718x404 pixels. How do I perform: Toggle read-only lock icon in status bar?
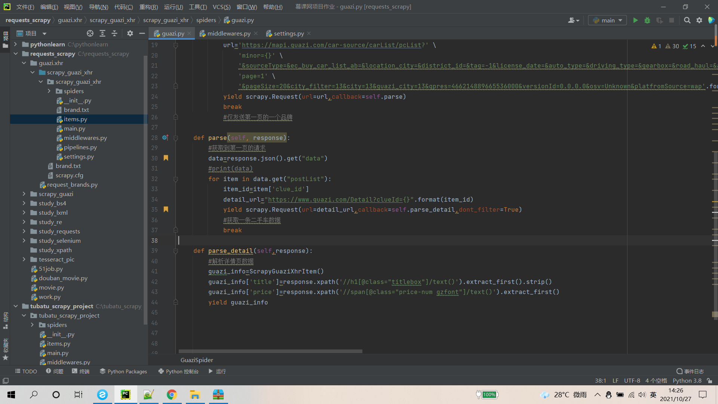coord(709,380)
